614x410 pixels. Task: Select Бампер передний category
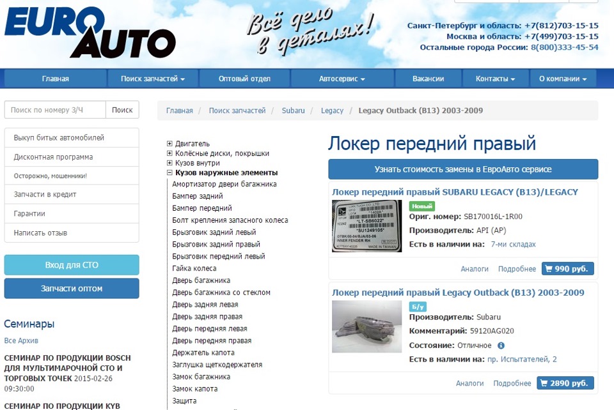(x=202, y=208)
